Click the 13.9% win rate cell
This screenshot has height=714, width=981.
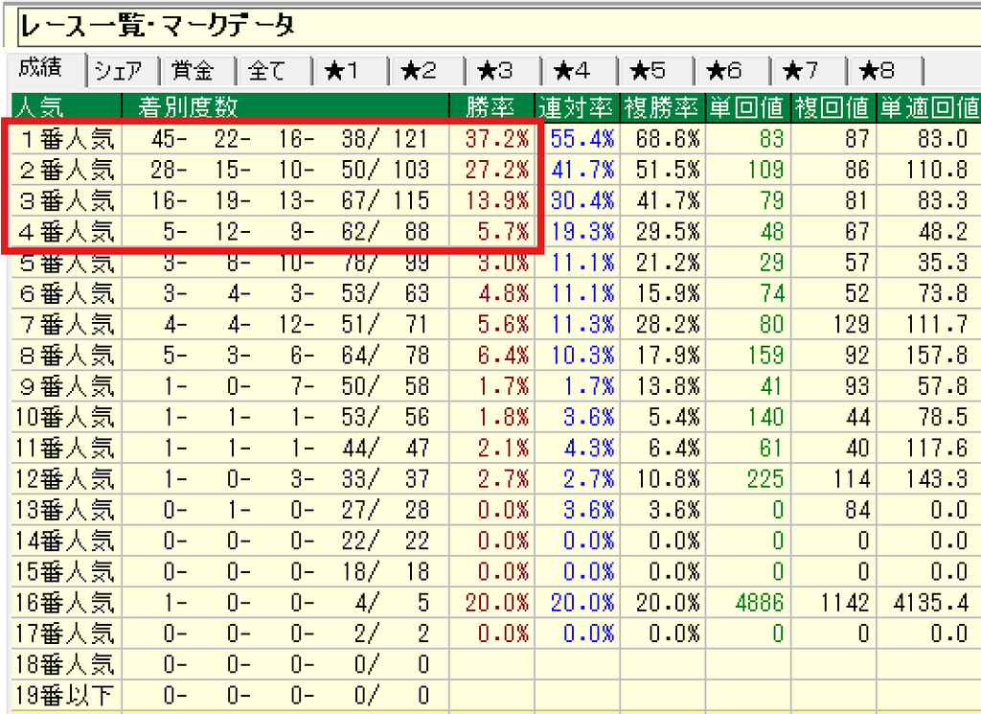(491, 201)
